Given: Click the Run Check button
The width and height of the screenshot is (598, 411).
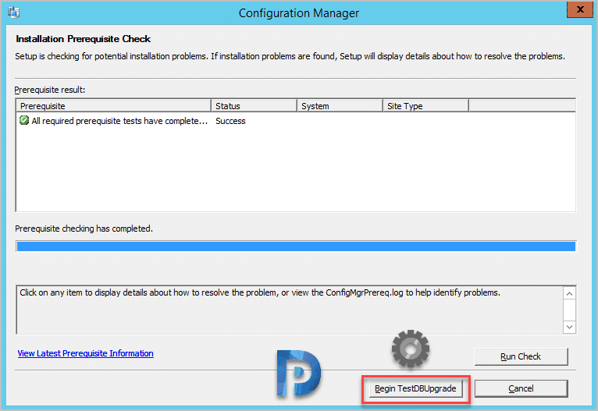Looking at the screenshot, I should (x=521, y=356).
